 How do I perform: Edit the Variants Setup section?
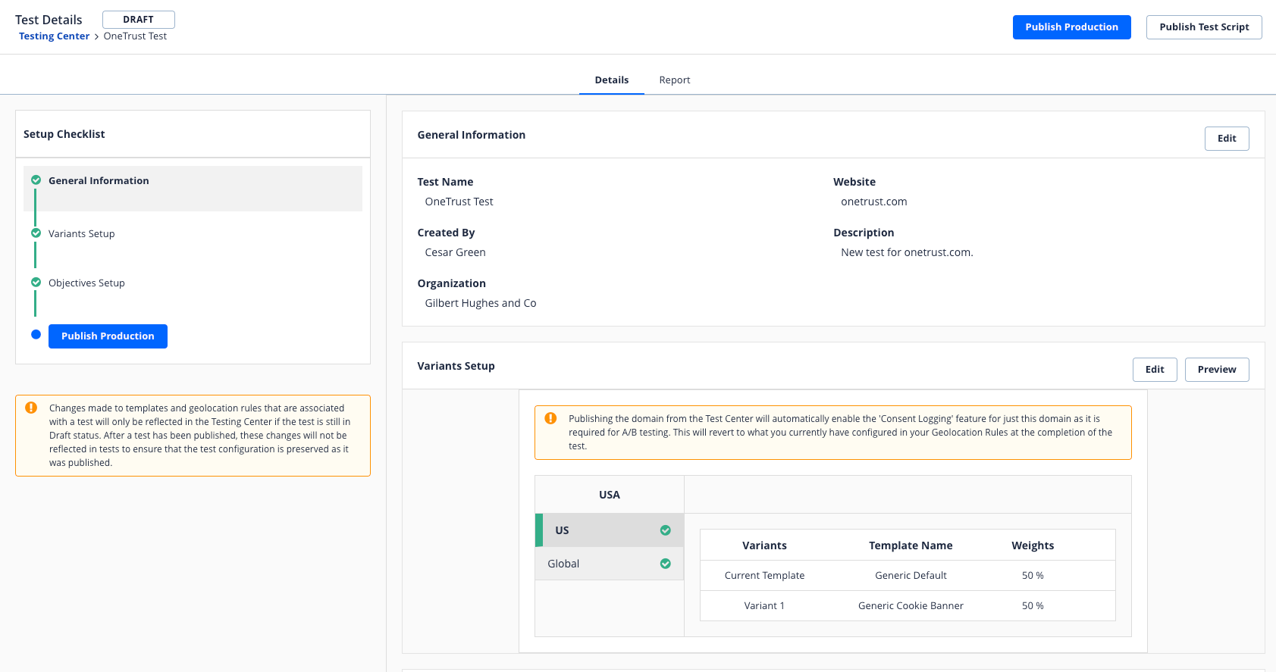(1154, 370)
